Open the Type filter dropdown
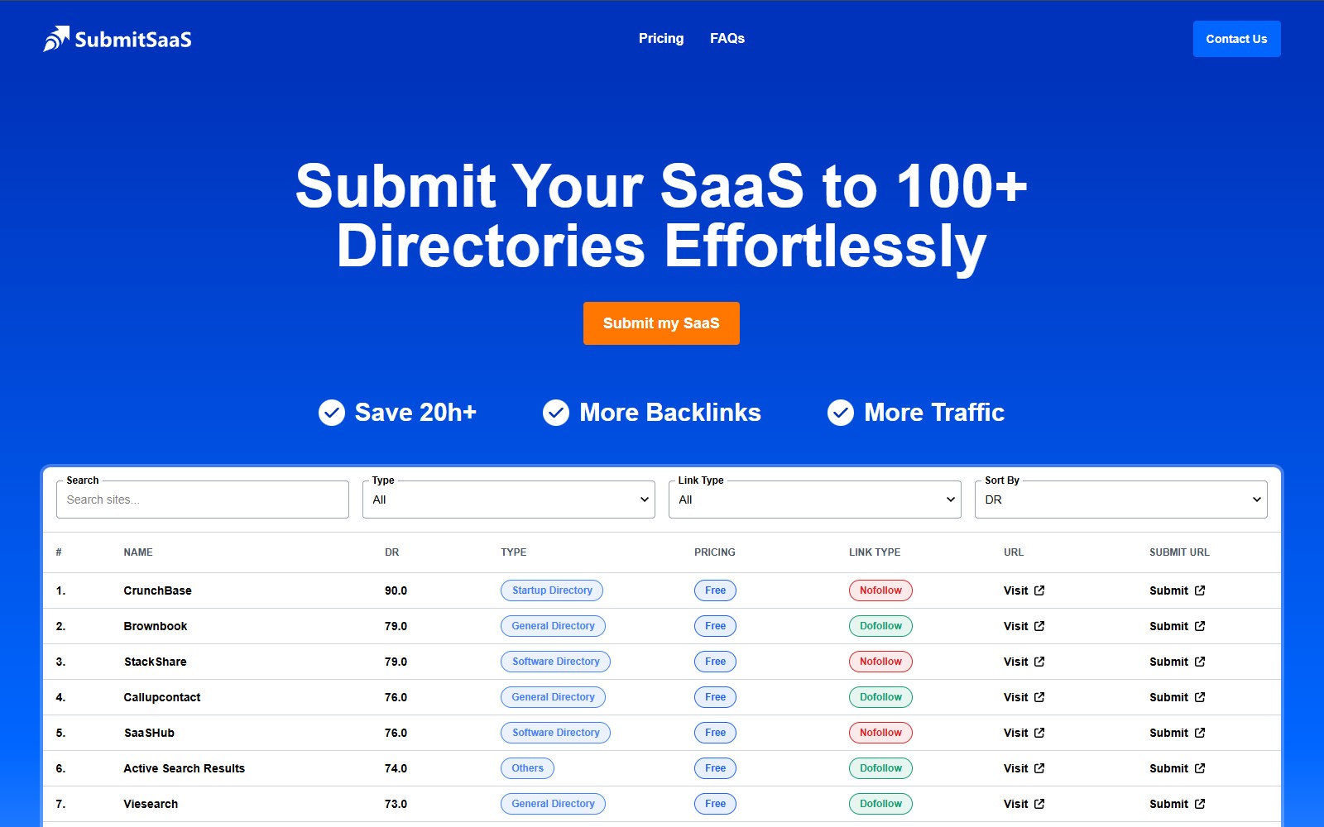 coord(508,499)
